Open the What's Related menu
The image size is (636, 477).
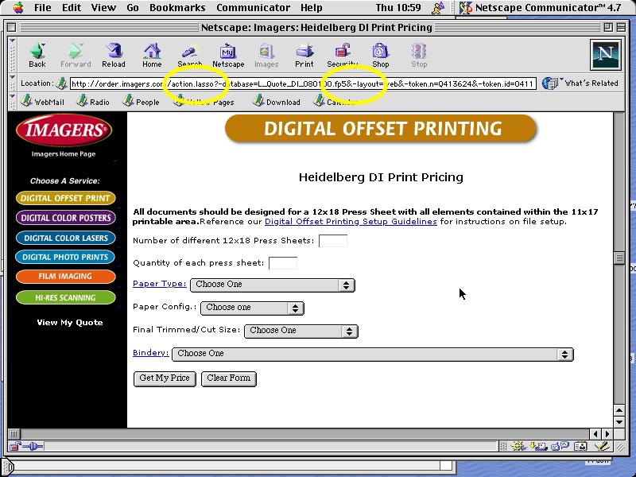[x=580, y=83]
